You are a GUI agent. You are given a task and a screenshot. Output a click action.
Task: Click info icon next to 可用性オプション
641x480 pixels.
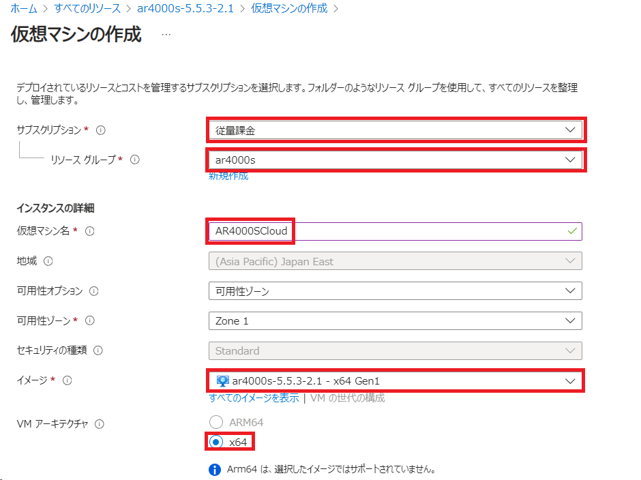tap(94, 291)
